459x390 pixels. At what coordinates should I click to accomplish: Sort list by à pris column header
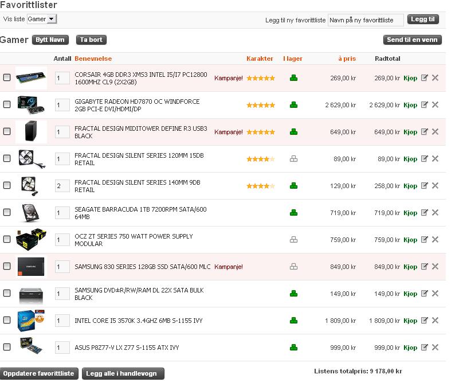tap(347, 58)
